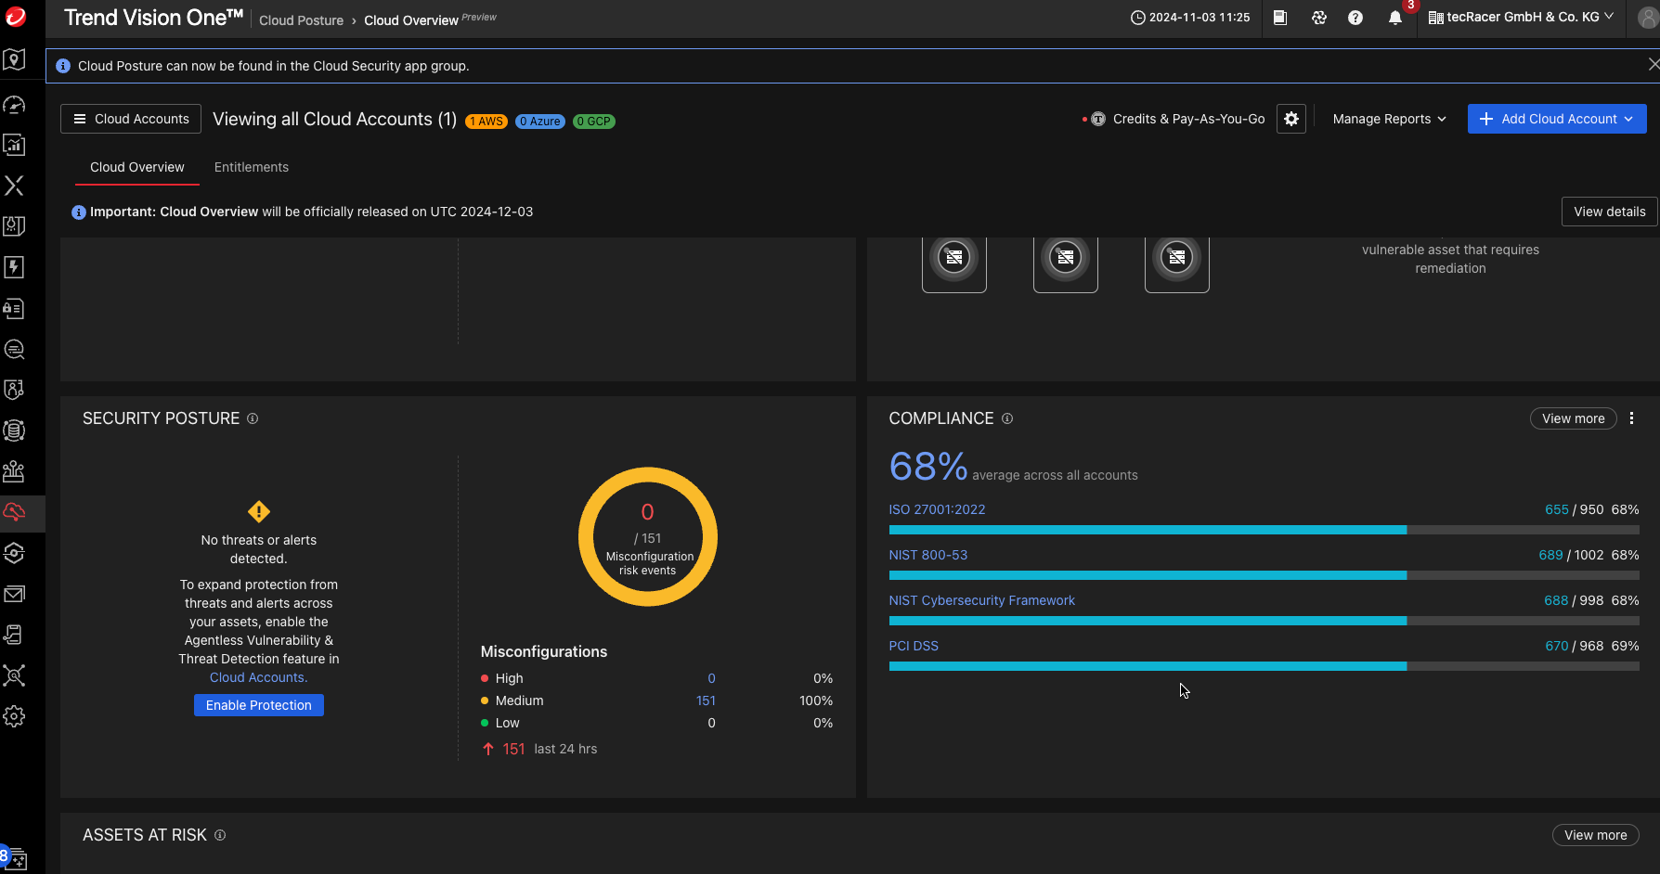Click the red 151 last 24 hrs value
This screenshot has width=1660, height=874.
[513, 749]
